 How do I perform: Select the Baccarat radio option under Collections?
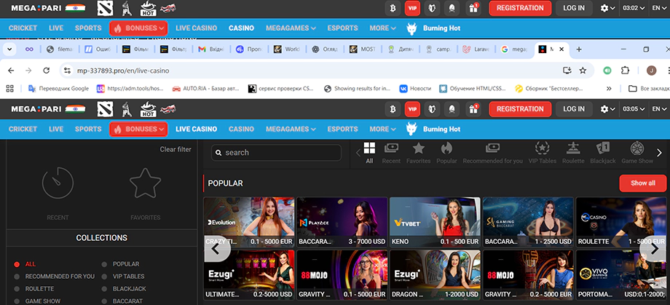105,300
